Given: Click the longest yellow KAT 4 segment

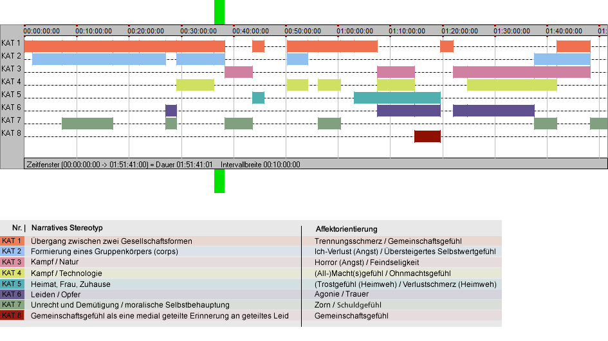Looking at the screenshot, I should [x=512, y=85].
